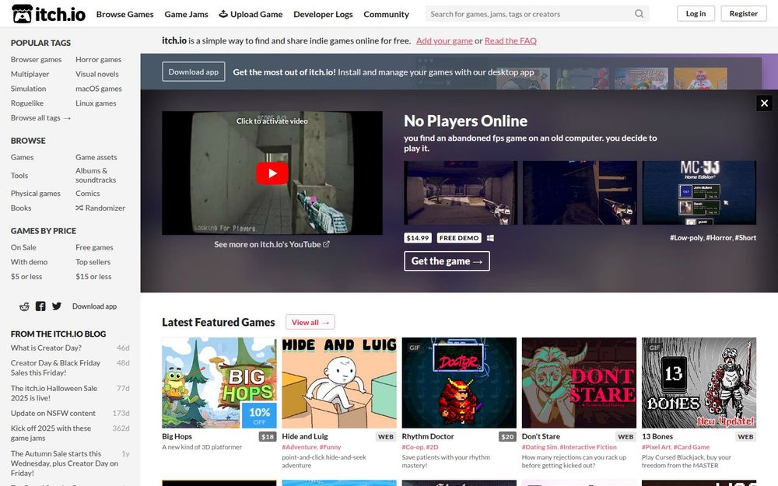The height and width of the screenshot is (486, 778).
Task: Open 13 Bones thumbnail
Action: pos(699,383)
